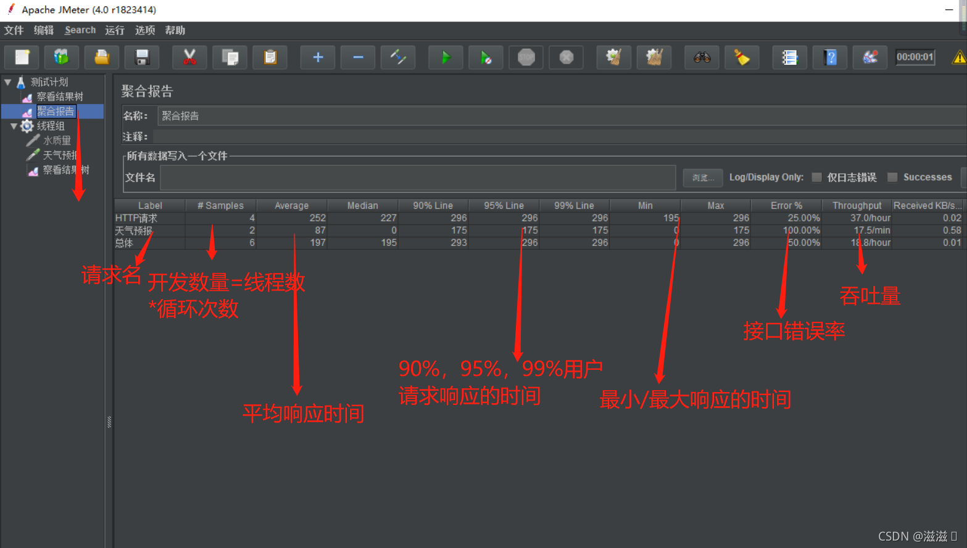Sort by Min column header
This screenshot has width=967, height=548.
tap(645, 205)
